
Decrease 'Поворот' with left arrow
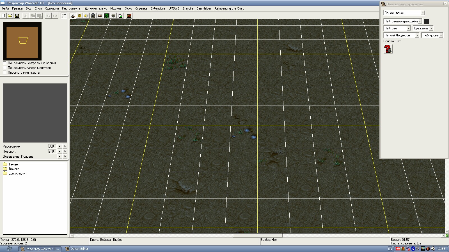pos(59,151)
